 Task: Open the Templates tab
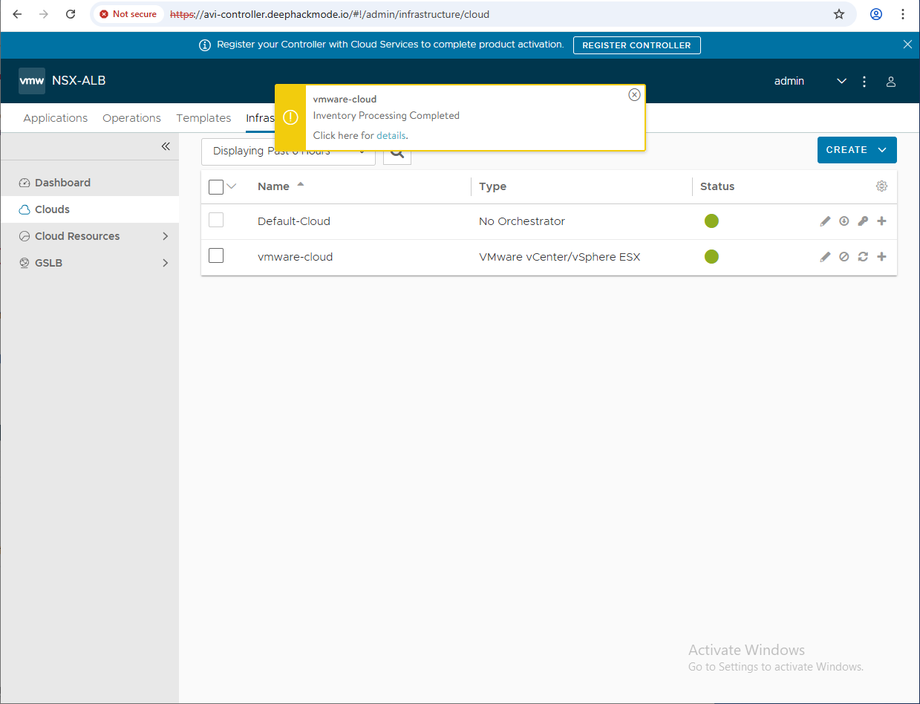point(203,118)
